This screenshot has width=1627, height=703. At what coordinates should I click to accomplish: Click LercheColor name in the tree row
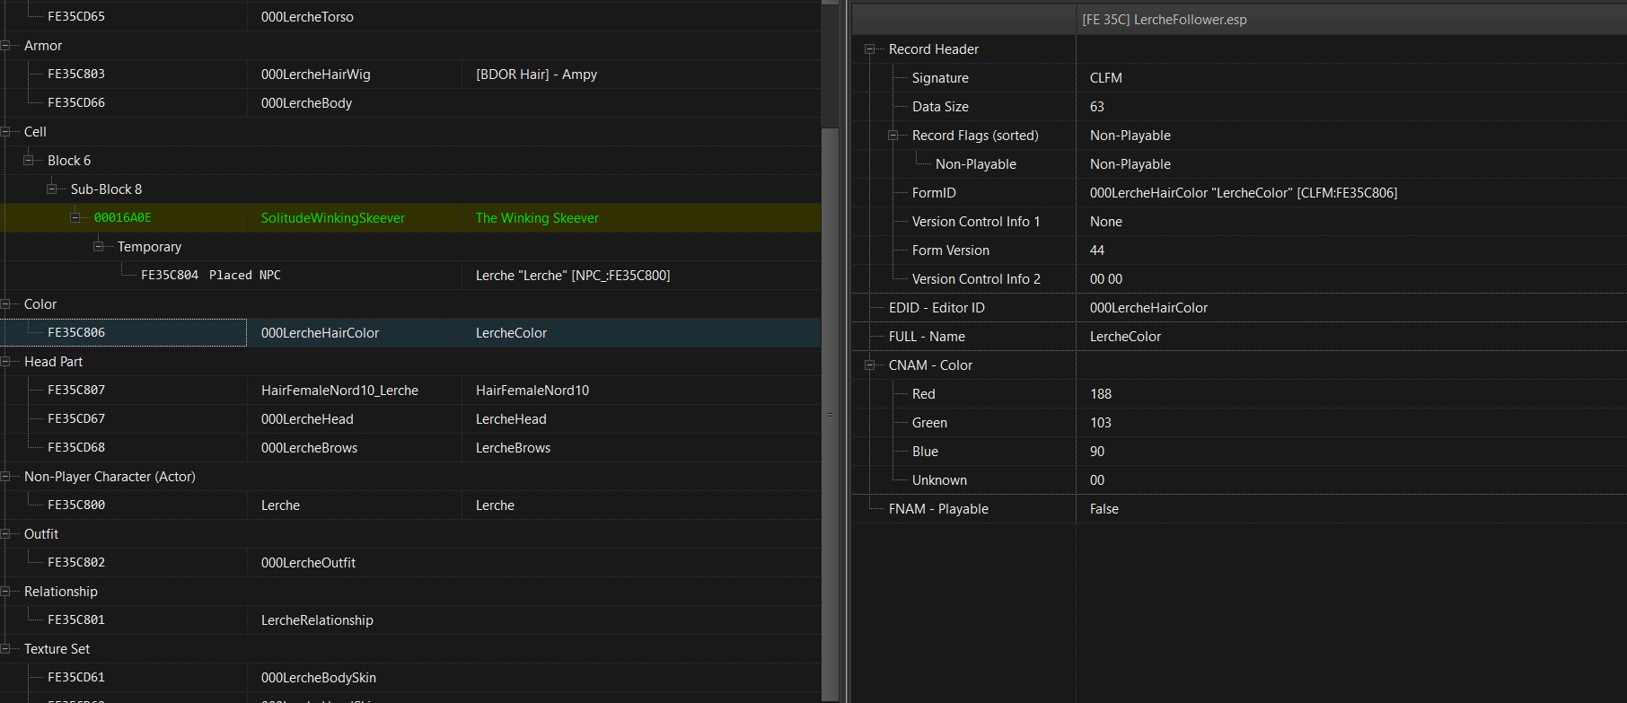tap(511, 333)
